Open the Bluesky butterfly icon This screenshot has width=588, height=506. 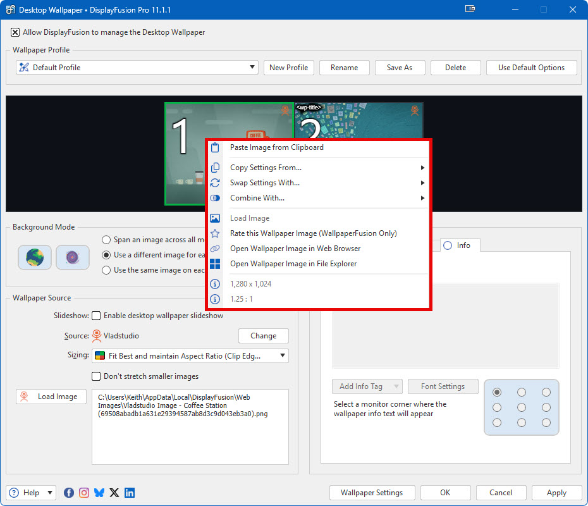coord(99,493)
